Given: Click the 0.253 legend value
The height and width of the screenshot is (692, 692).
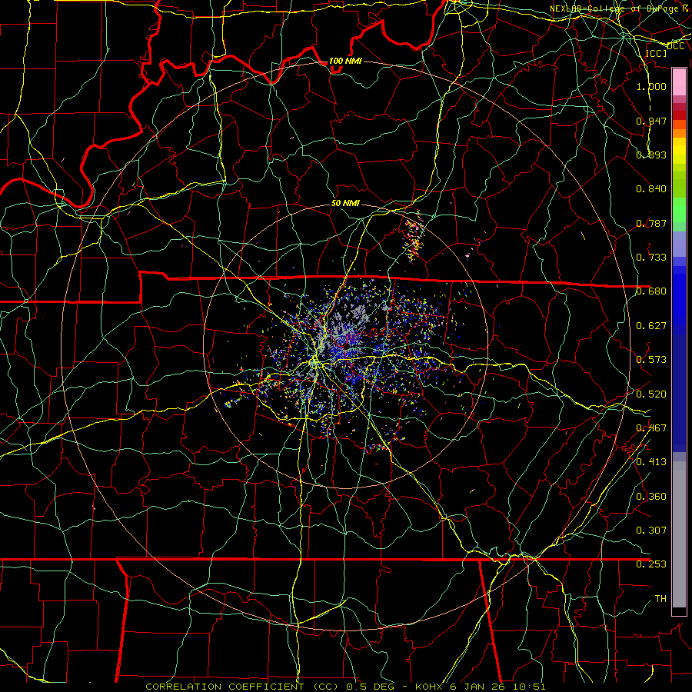Looking at the screenshot, I should 651,564.
